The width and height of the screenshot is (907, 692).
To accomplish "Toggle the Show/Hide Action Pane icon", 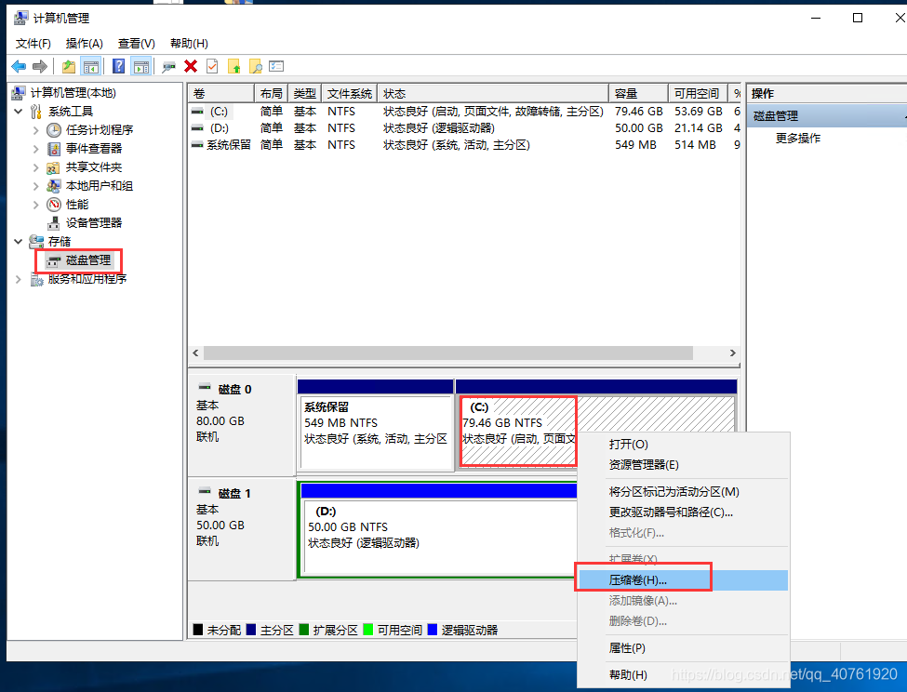I will pos(141,66).
